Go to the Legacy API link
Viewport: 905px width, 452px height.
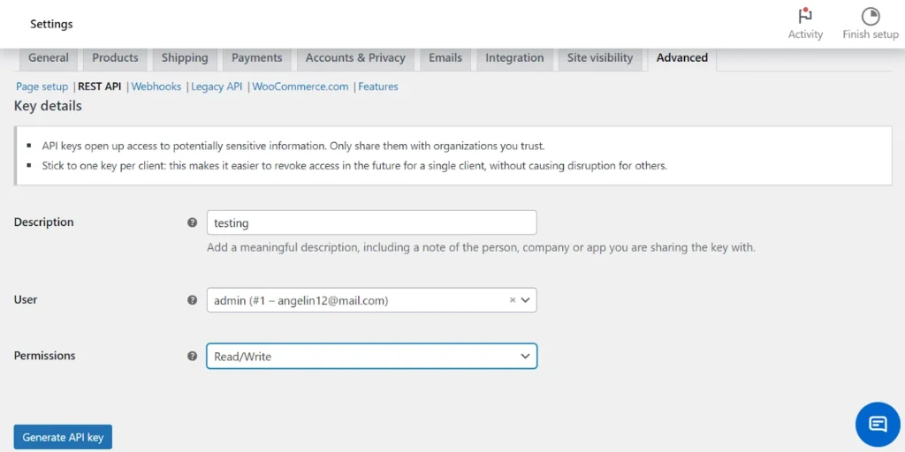(217, 87)
